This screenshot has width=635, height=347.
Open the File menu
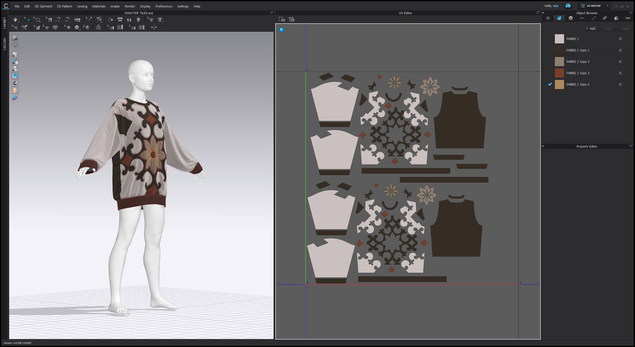17,6
